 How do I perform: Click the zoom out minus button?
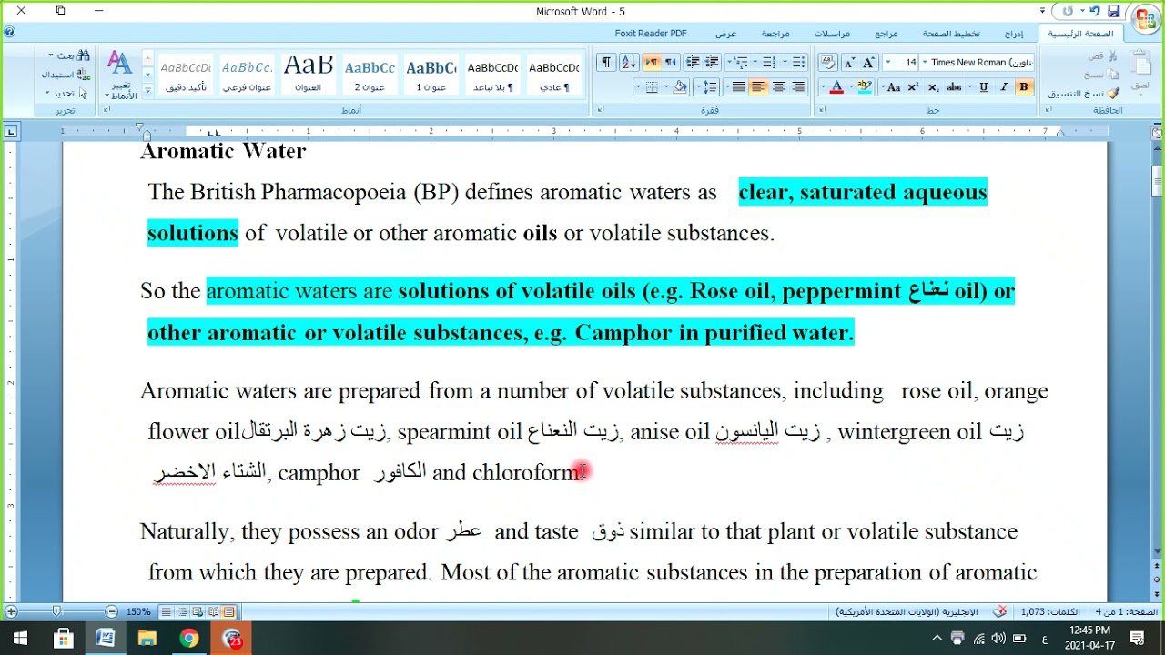coord(111,612)
